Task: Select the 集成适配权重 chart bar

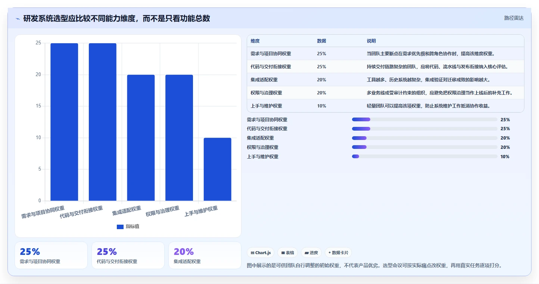Action: point(141,138)
